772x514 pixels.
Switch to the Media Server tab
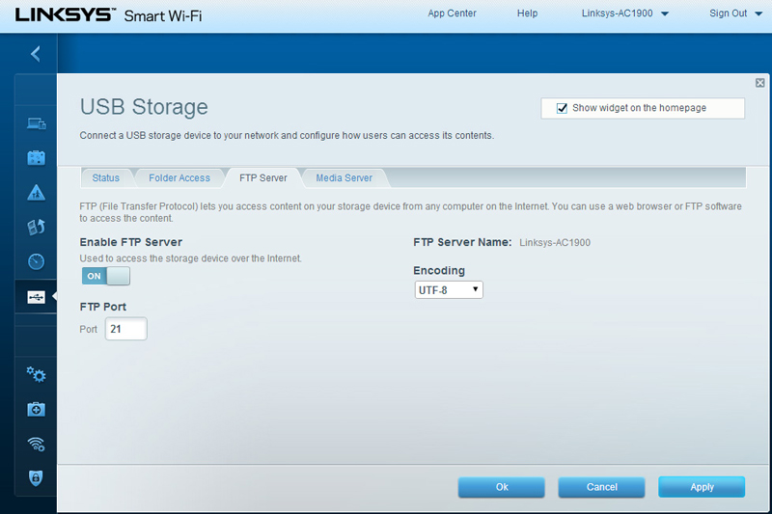pyautogui.click(x=345, y=178)
